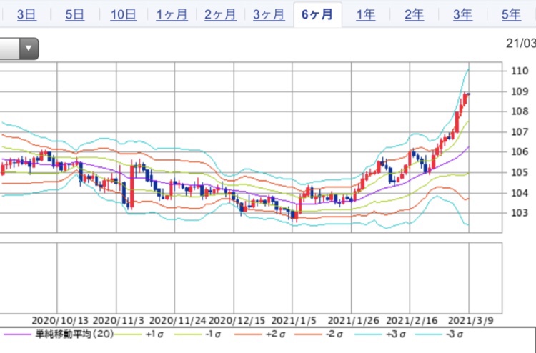Switch to the 3年 period
The width and height of the screenshot is (536, 353).
coord(463,15)
